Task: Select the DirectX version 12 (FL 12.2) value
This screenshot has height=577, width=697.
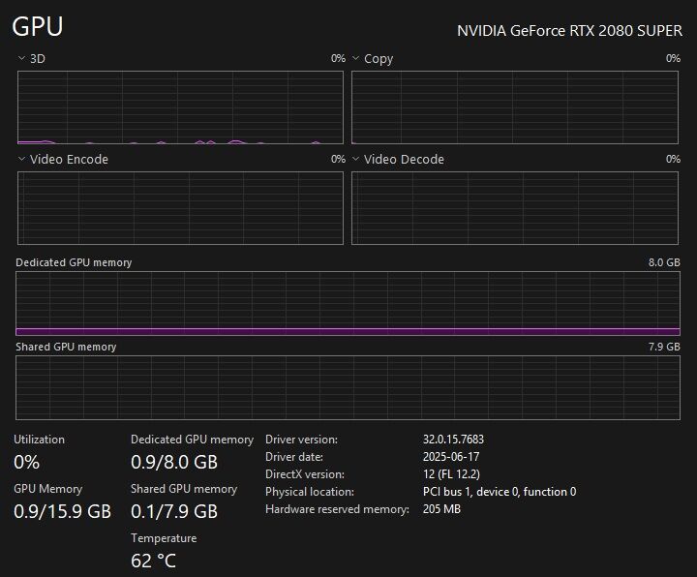Action: 451,474
